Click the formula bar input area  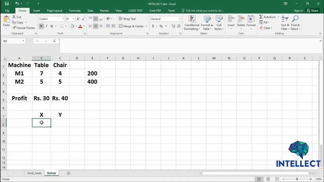[x=189, y=45]
